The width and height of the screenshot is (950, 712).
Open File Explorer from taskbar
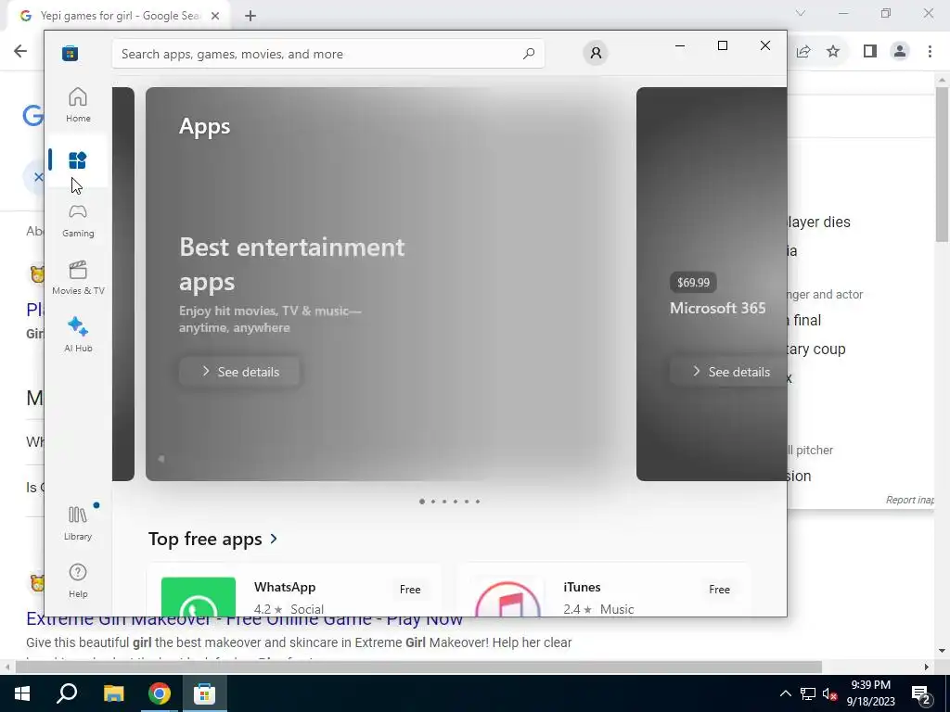(113, 693)
